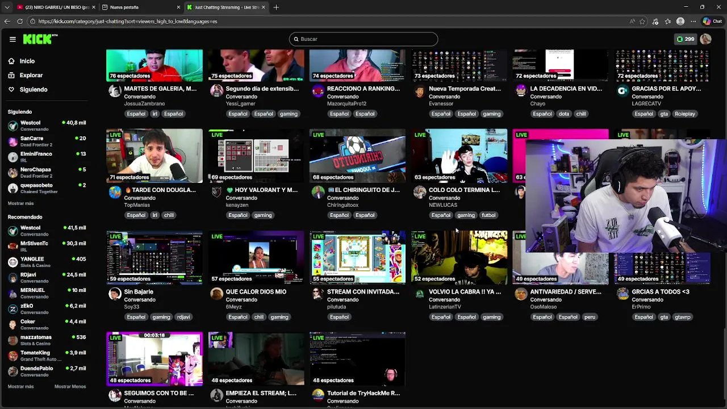Screen dimensions: 727x409
Task: Open QUE CALOR DIOS MIO stream title
Action: coord(256,292)
